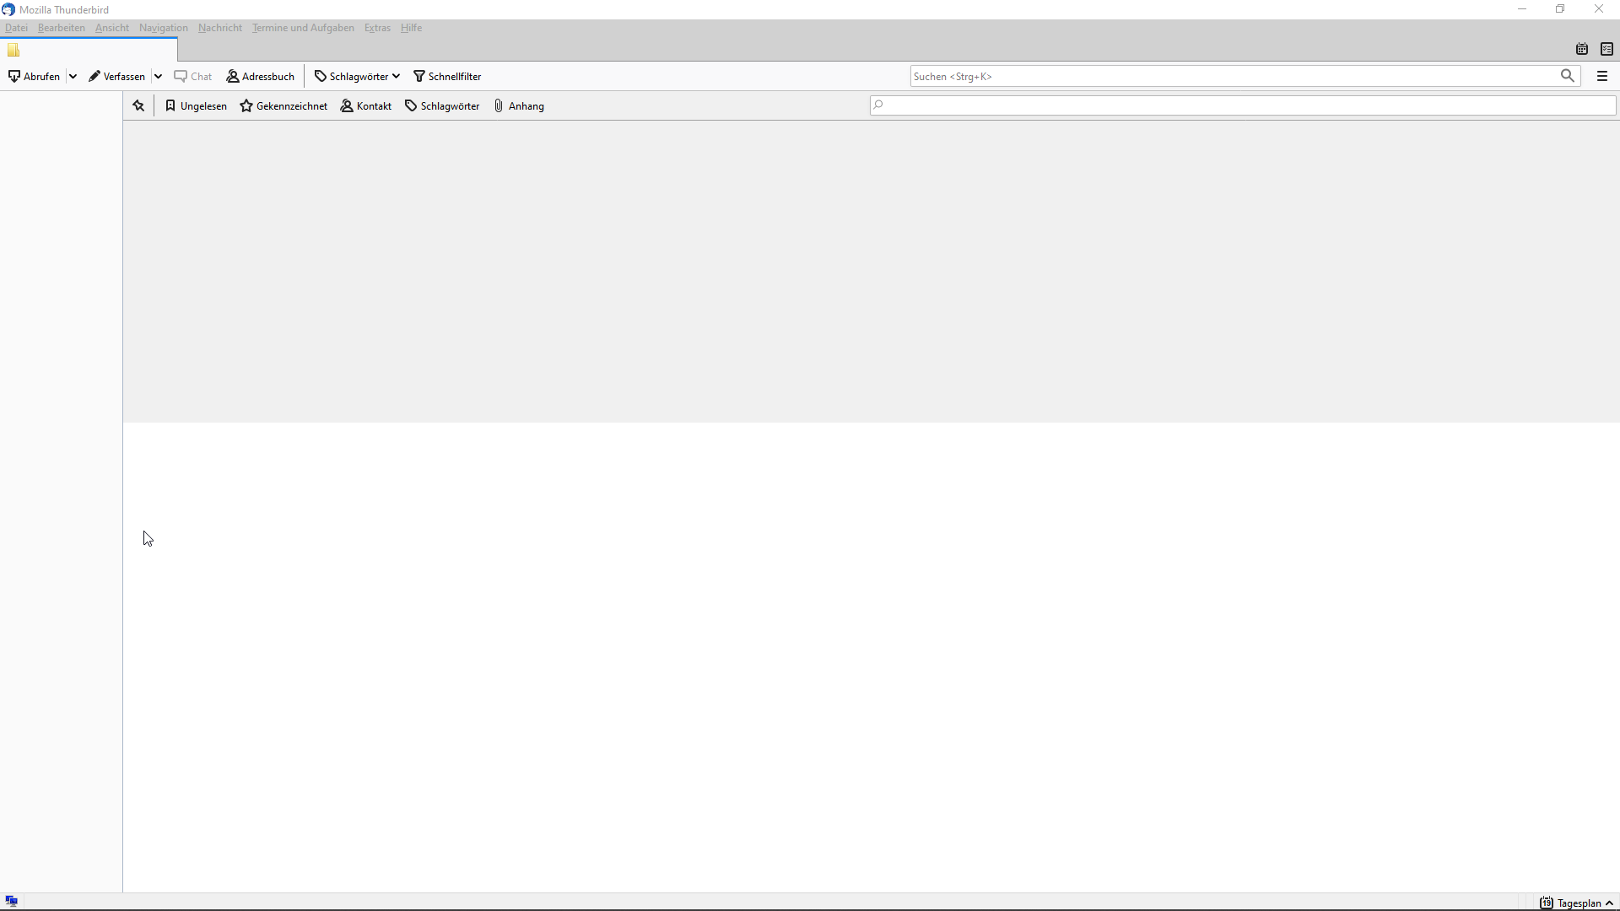Open the Extras menu

click(x=377, y=28)
